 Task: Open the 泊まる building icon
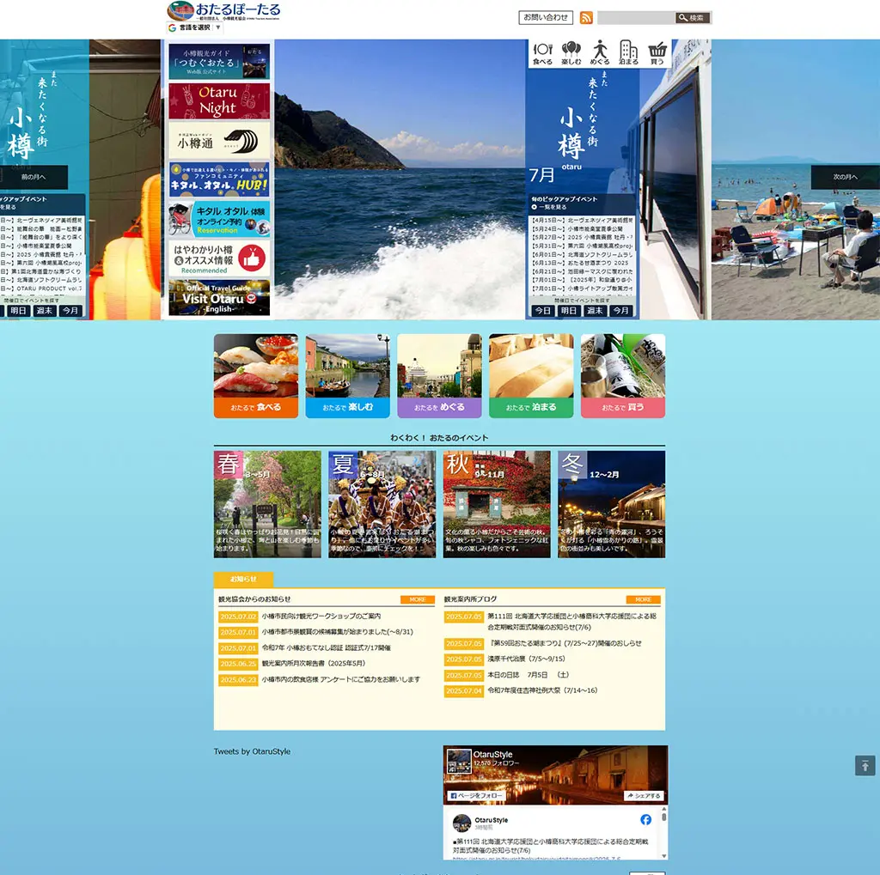coord(628,52)
